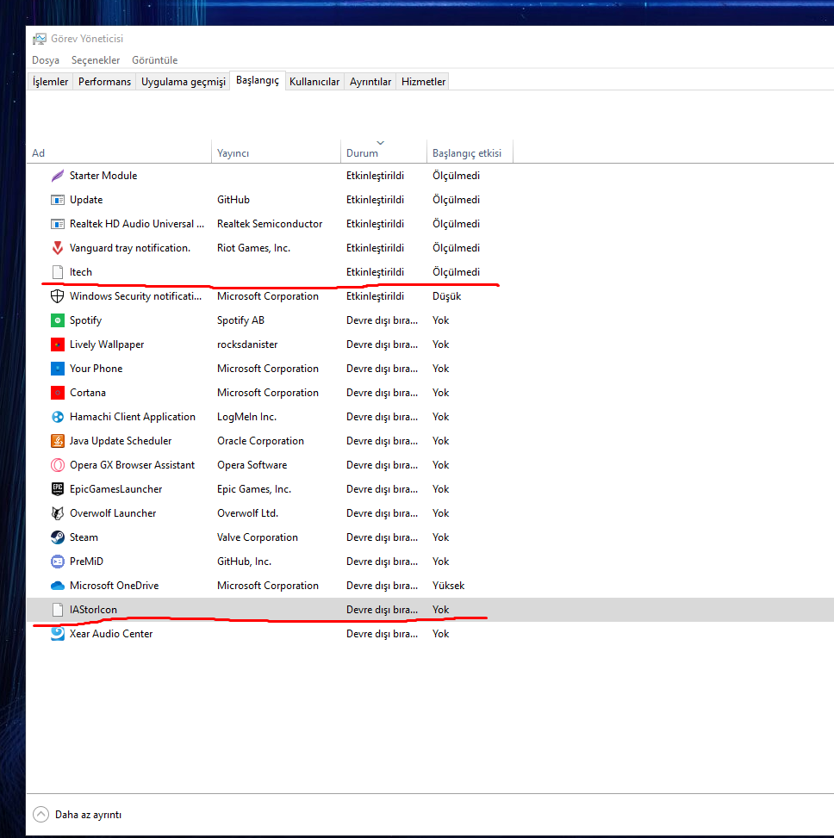
Task: Click the Vanguard tray notification icon
Action: [x=57, y=248]
